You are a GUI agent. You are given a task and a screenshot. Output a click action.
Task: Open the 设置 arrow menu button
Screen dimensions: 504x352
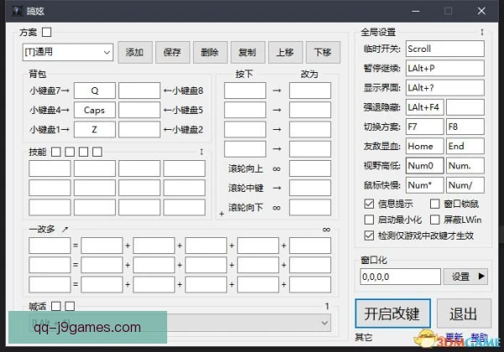[x=465, y=277]
